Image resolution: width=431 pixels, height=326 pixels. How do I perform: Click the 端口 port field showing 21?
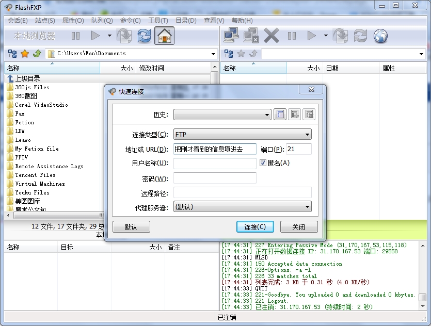[298, 149]
